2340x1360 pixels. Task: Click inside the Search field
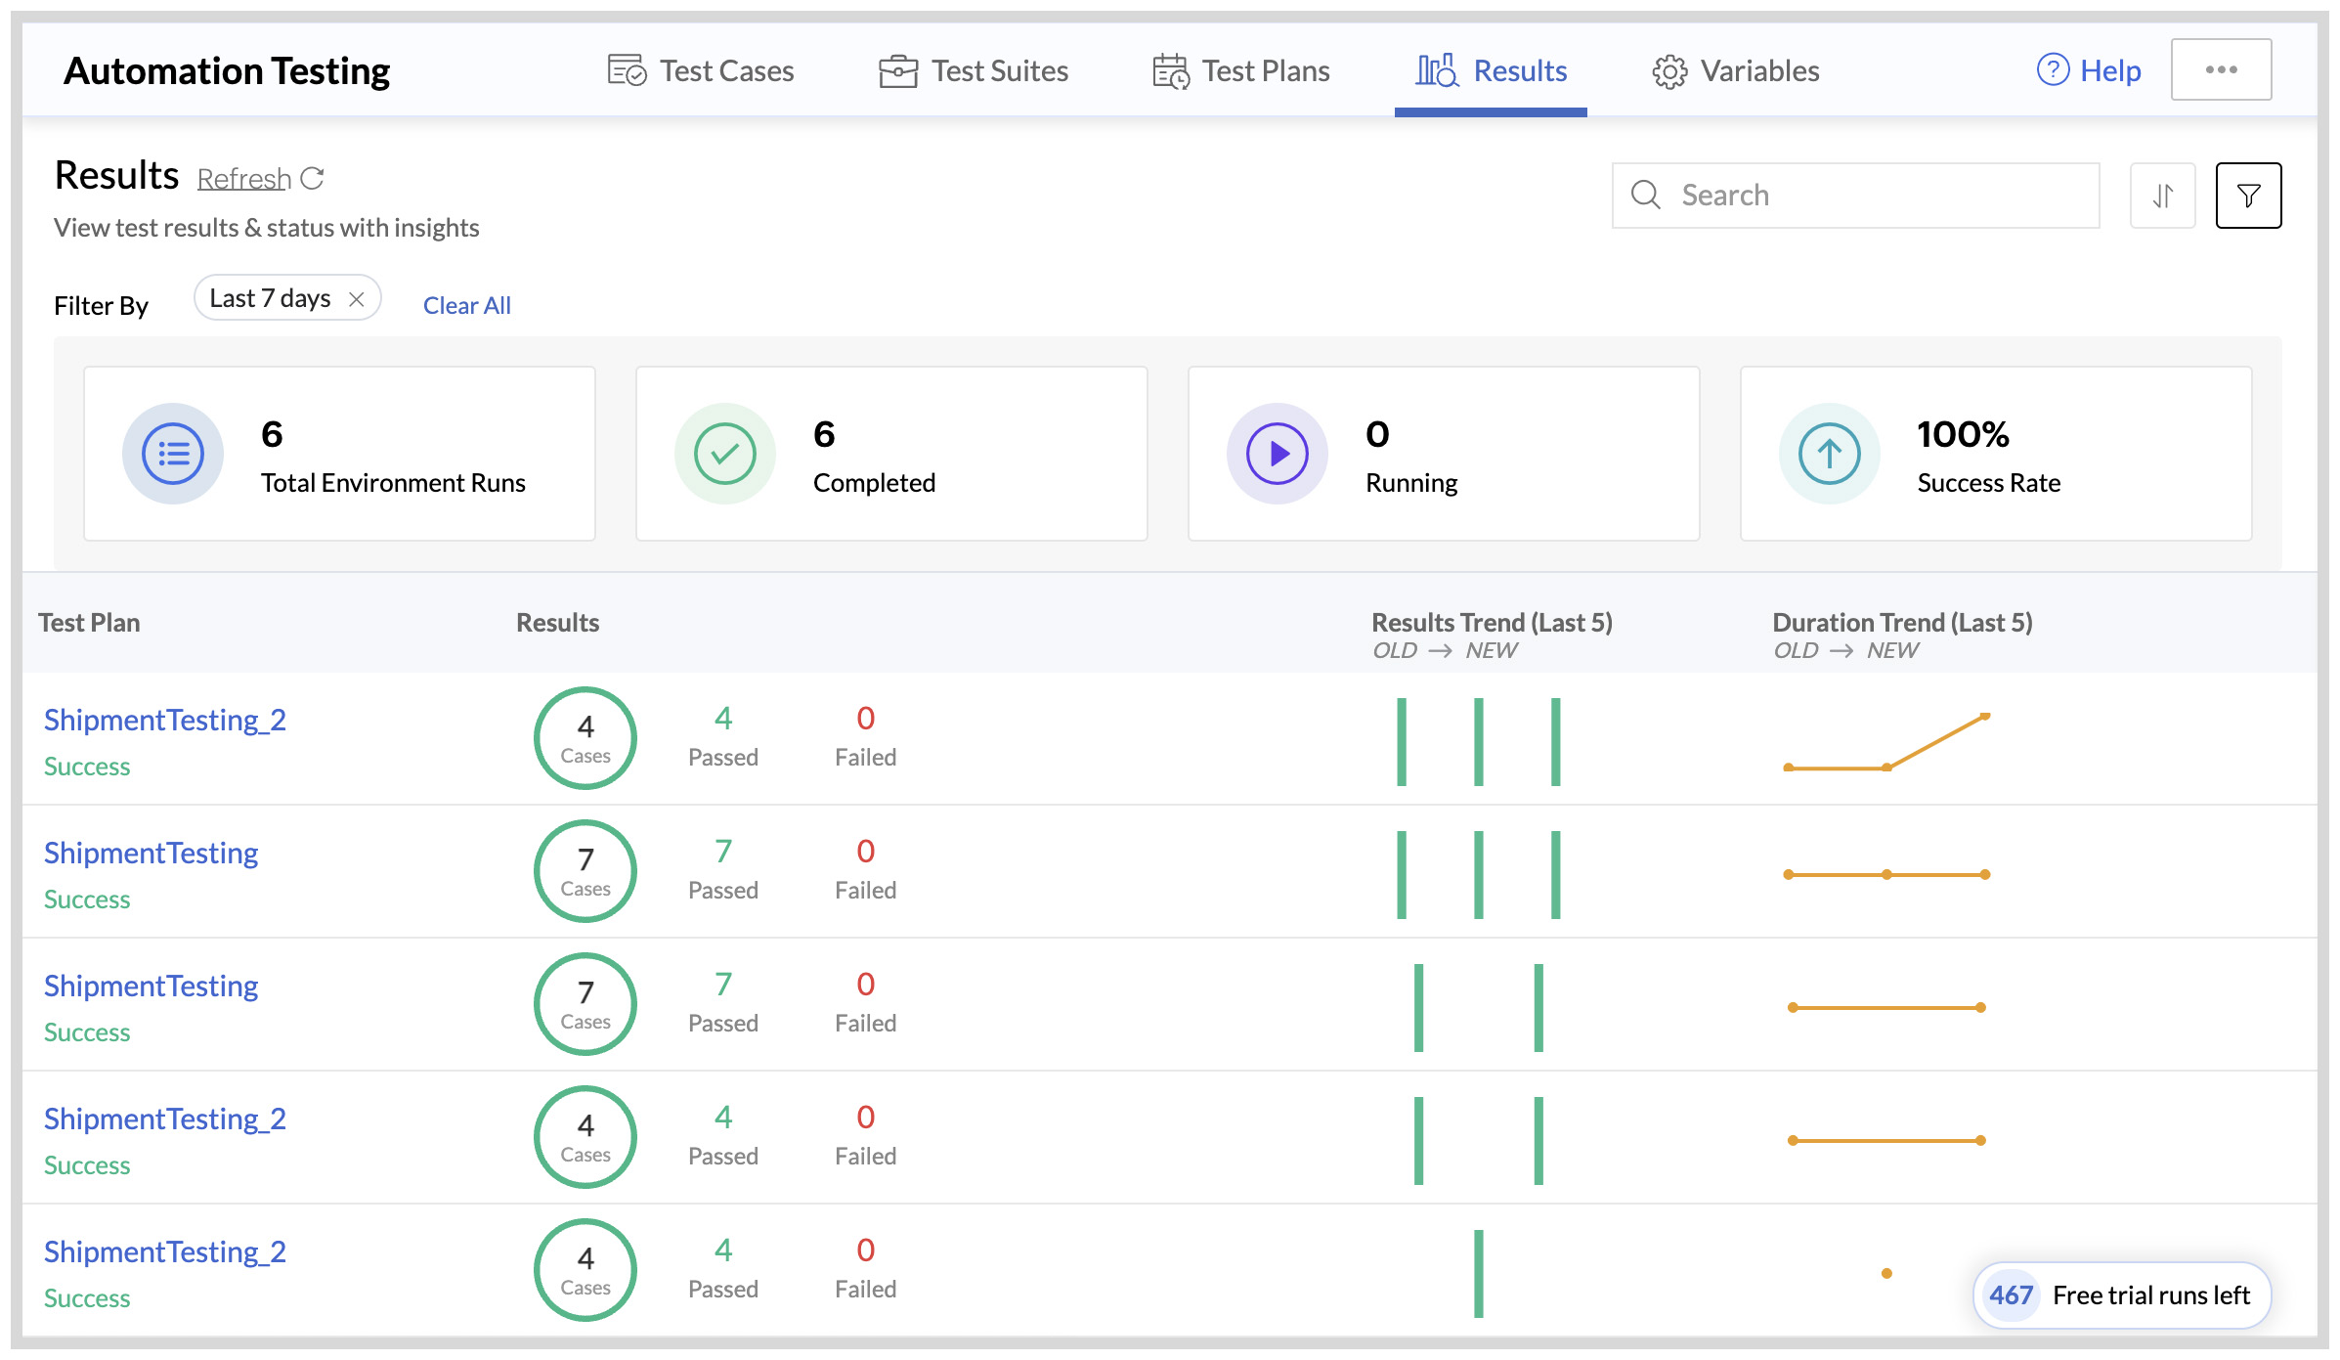tap(1854, 195)
